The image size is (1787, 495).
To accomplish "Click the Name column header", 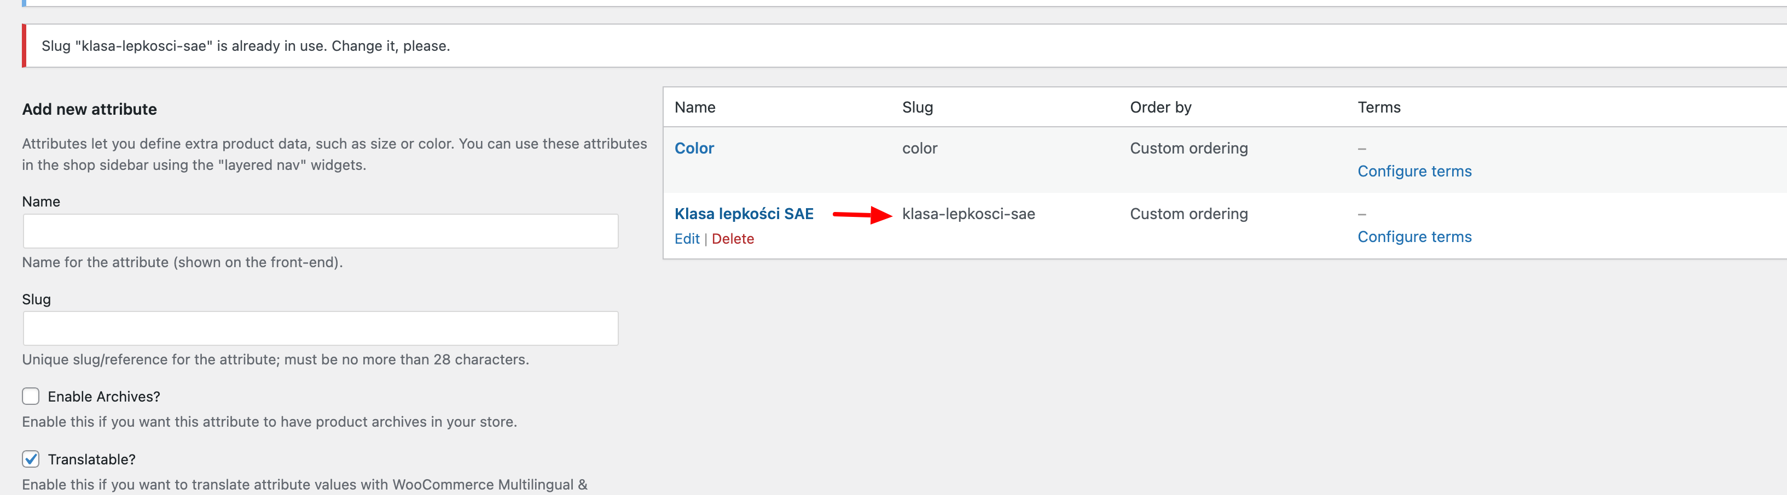I will click(x=694, y=107).
